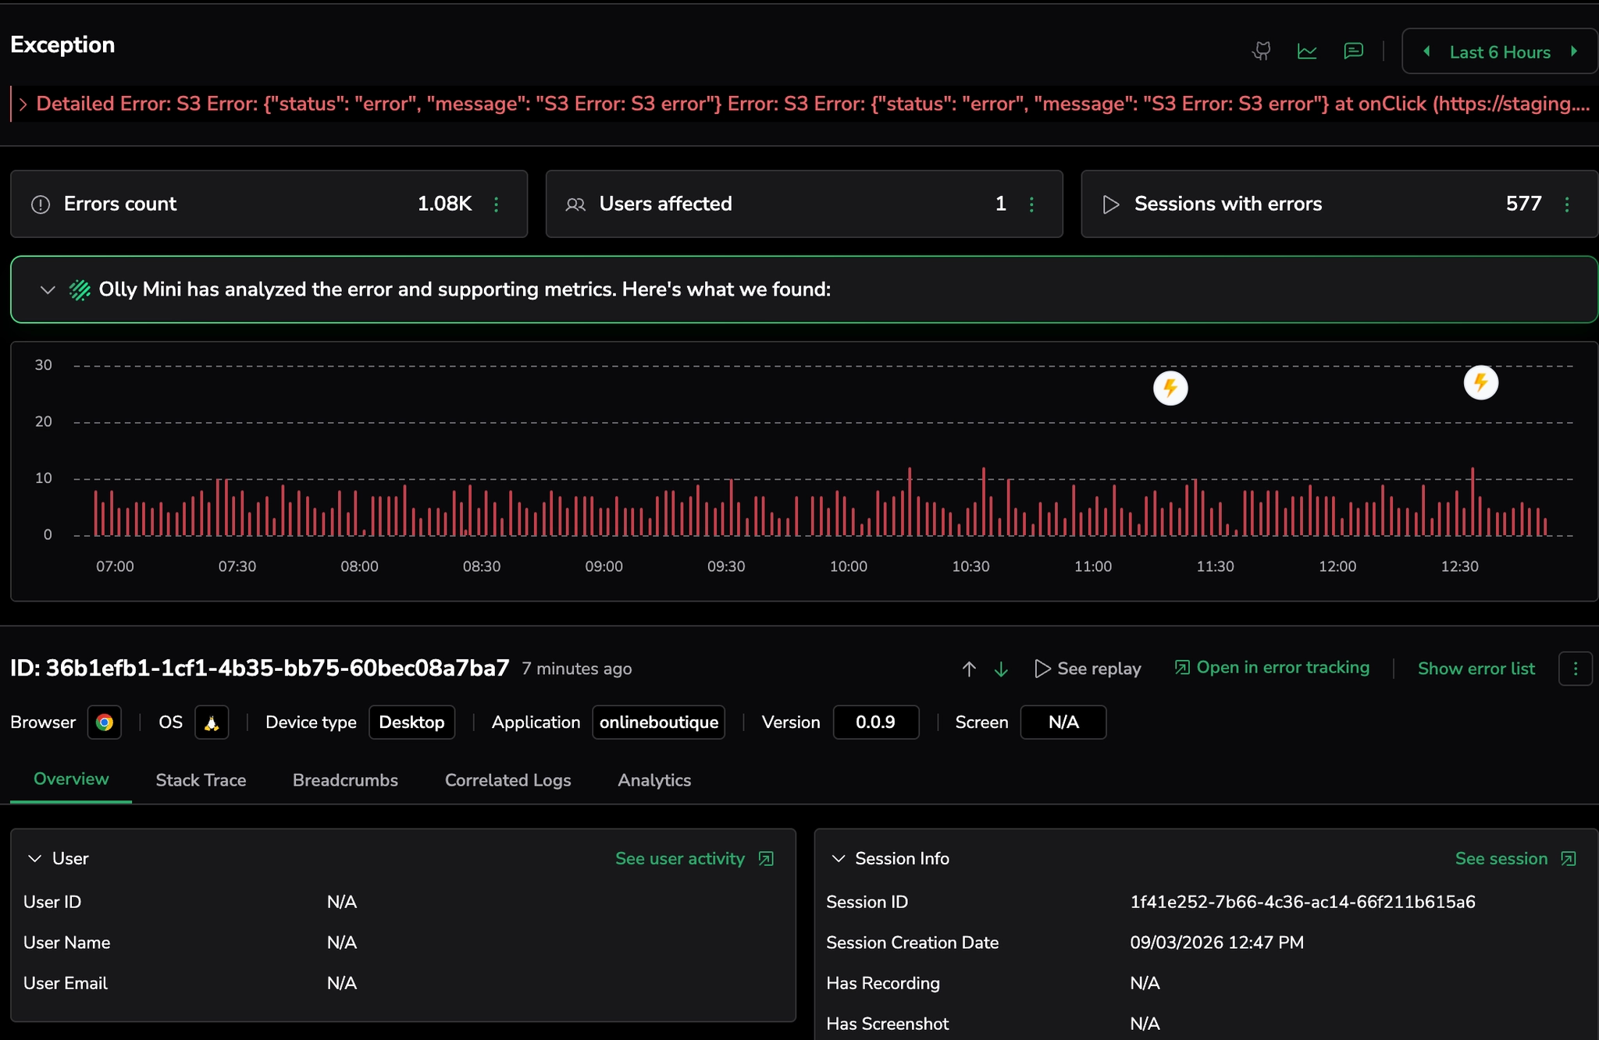Screen dimensions: 1599x1040
Task: Click the comments chat icon
Action: click(x=1353, y=51)
